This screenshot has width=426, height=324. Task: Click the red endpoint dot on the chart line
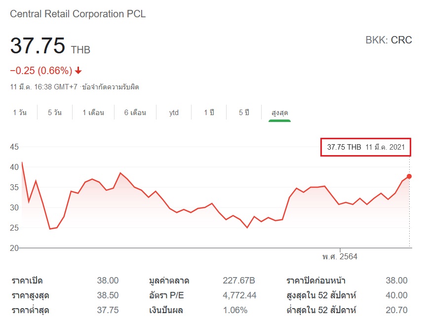pos(409,176)
